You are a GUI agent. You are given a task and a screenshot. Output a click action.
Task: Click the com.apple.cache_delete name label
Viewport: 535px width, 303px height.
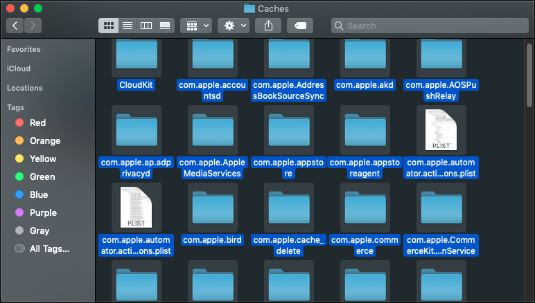coord(289,245)
